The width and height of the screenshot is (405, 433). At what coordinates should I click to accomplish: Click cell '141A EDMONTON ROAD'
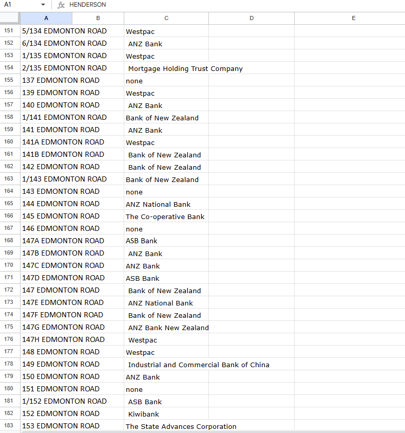(x=72, y=142)
